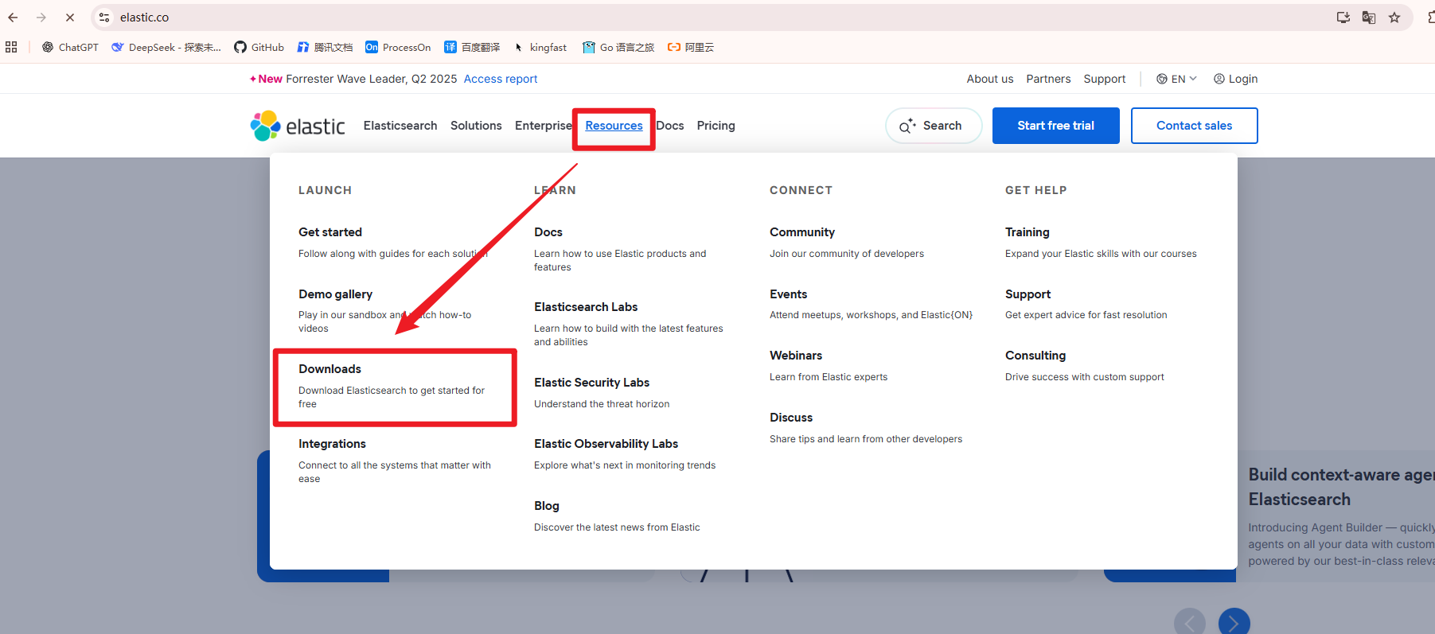Open the 百度翻译 bookmark
1435x634 pixels.
point(472,47)
